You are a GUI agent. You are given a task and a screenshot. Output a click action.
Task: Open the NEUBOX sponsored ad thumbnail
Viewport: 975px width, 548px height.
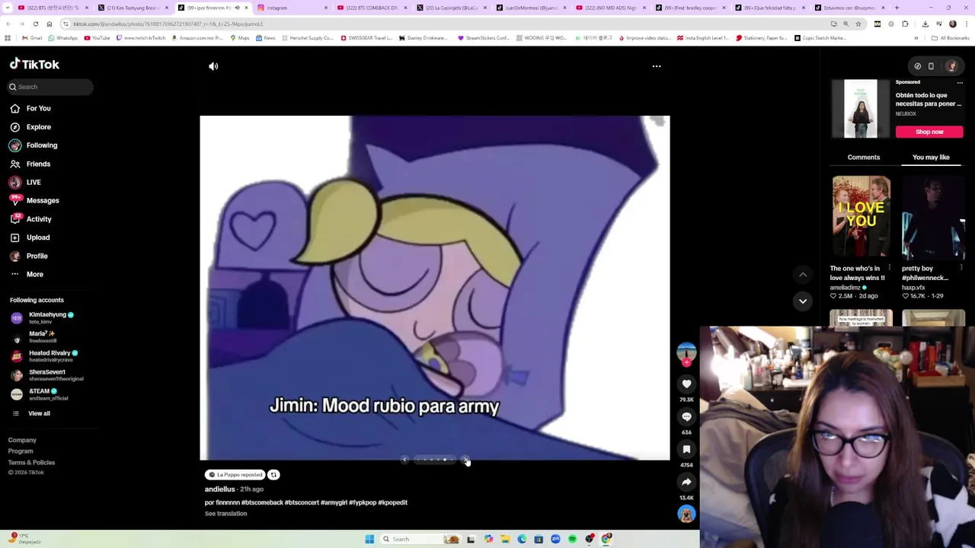coord(861,108)
